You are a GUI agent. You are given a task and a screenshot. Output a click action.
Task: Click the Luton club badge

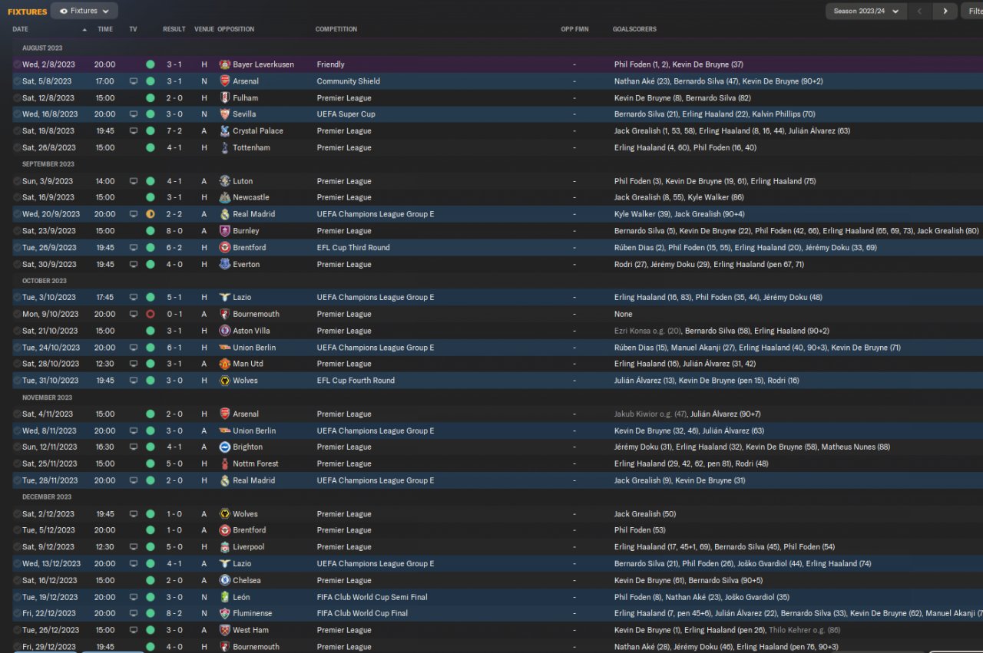pyautogui.click(x=224, y=181)
